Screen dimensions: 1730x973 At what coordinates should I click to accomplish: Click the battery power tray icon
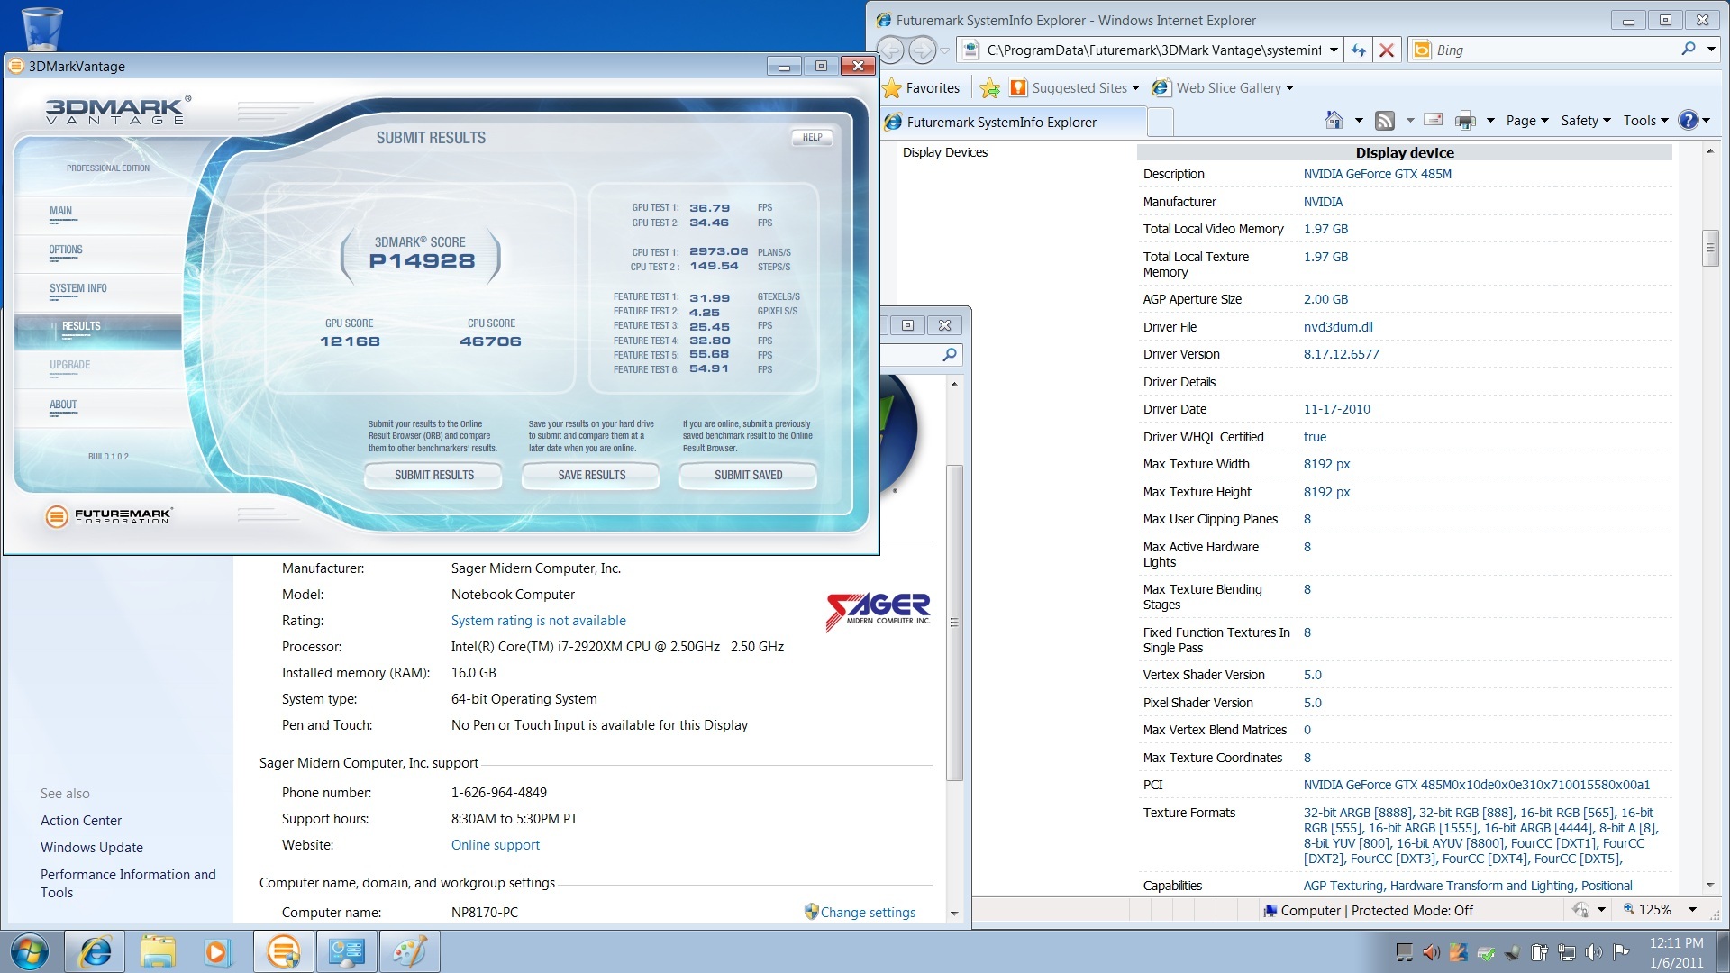(1539, 952)
